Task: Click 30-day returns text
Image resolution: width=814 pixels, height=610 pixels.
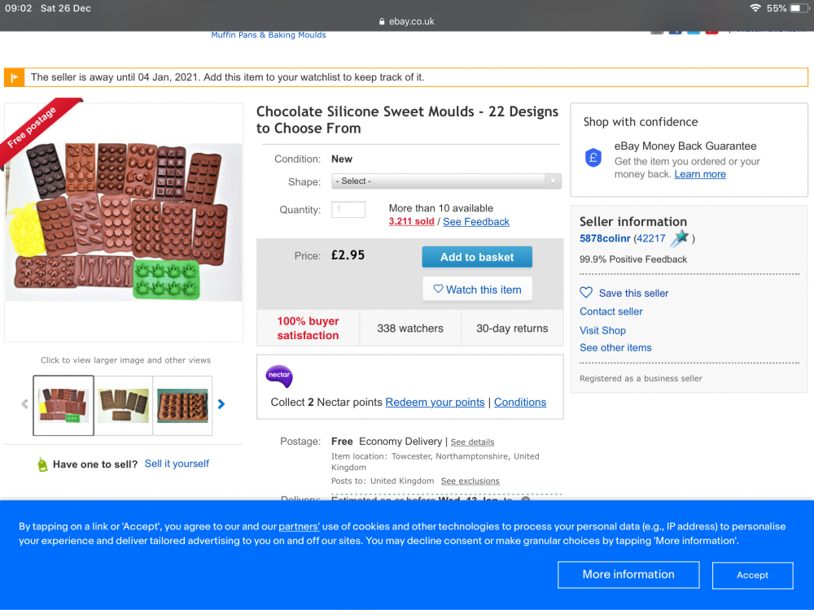Action: (512, 329)
